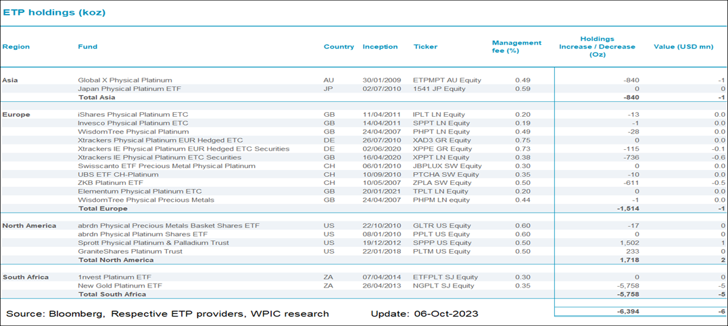The width and height of the screenshot is (728, 326).
Task: Click ticker 'ETFPLT SJ Equity'
Action: click(444, 277)
